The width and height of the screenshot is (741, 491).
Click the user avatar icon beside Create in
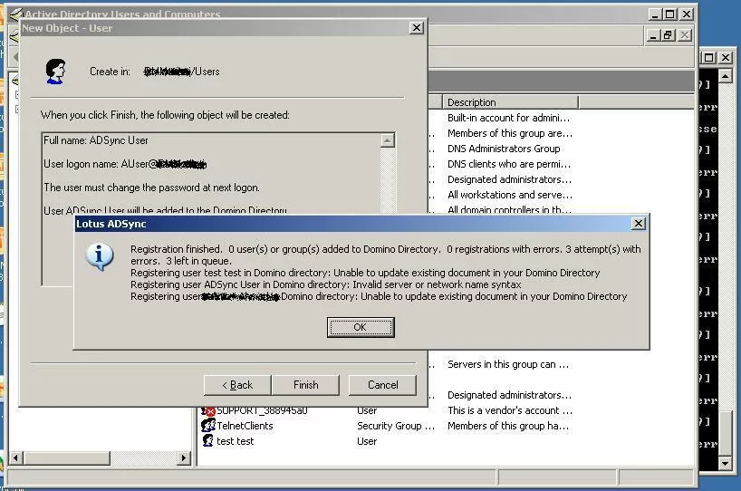(55, 71)
